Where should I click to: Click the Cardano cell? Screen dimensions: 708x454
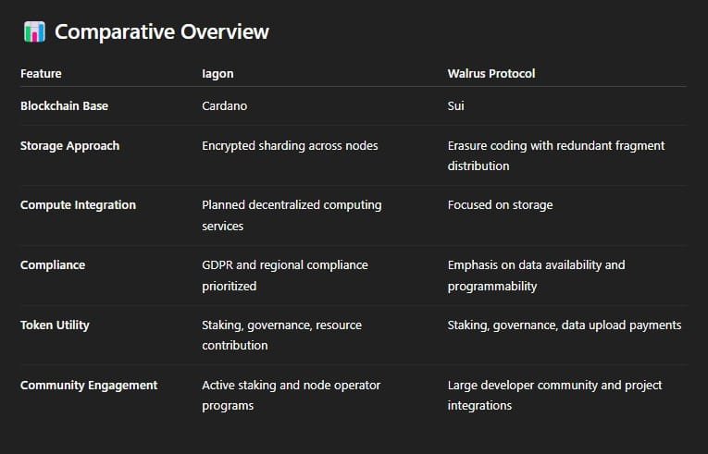224,106
